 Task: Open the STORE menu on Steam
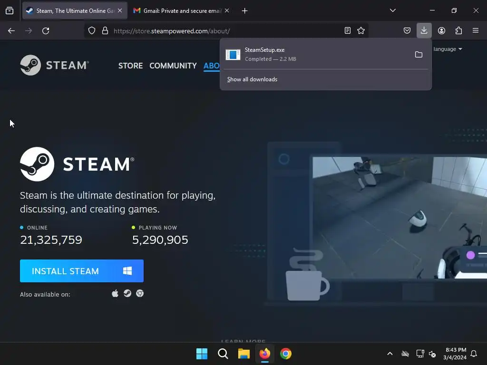click(130, 66)
